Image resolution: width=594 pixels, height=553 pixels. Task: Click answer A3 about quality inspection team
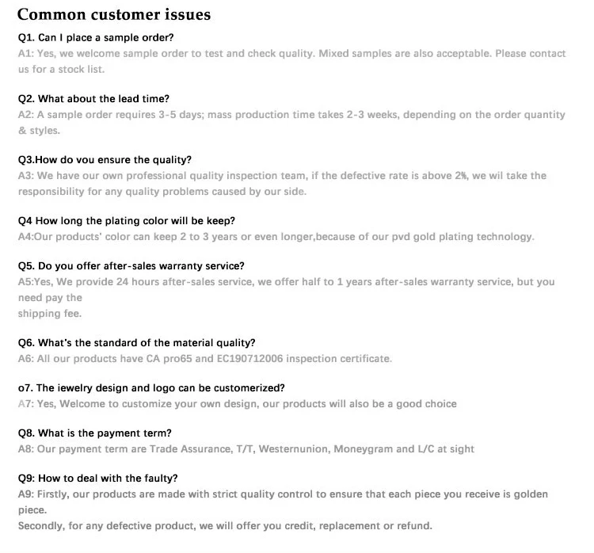pyautogui.click(x=282, y=176)
